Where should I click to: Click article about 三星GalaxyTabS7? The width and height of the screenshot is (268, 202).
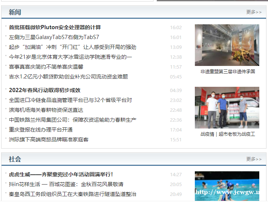[54, 37]
